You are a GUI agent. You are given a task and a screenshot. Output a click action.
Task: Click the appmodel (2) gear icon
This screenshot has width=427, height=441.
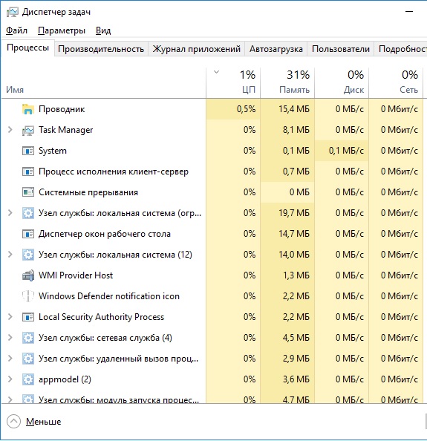[28, 379]
